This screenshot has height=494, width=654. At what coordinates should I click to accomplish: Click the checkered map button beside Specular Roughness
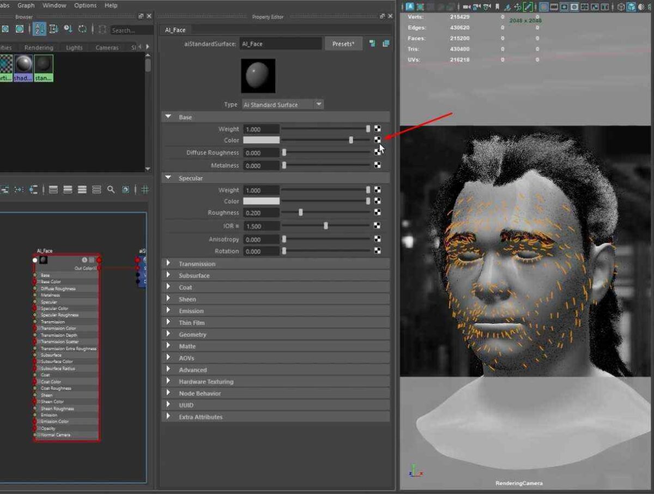pos(377,213)
